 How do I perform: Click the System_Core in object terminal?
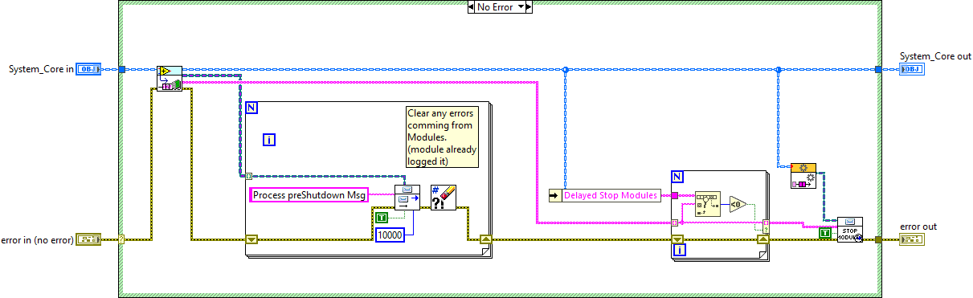tap(88, 69)
